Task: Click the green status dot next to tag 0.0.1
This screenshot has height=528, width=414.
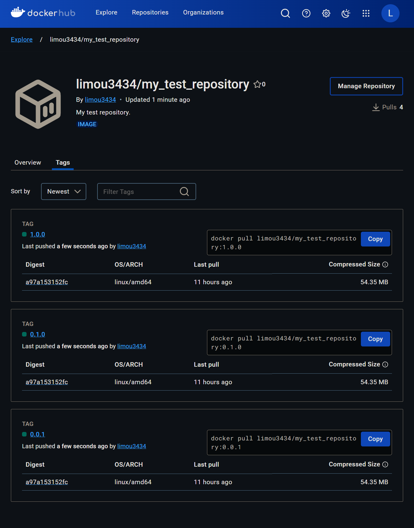Action: coord(24,434)
